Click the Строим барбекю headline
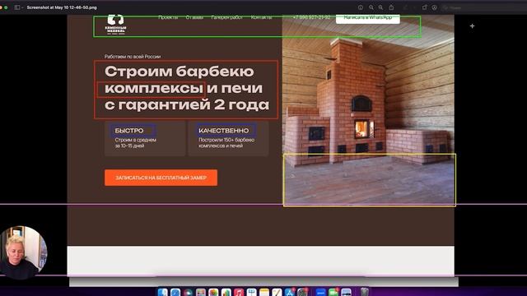 pos(187,88)
